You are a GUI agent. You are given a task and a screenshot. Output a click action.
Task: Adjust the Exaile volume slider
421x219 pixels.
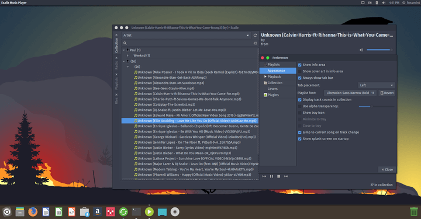point(379,50)
